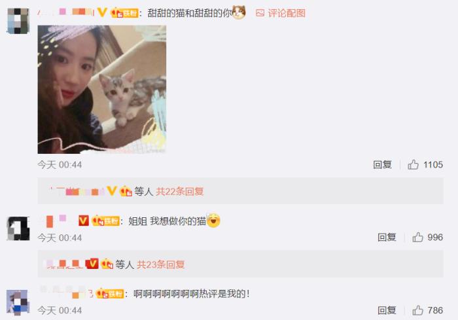Like the comment with 786 likes
Viewport: 458px width, 320px height.
(x=417, y=310)
